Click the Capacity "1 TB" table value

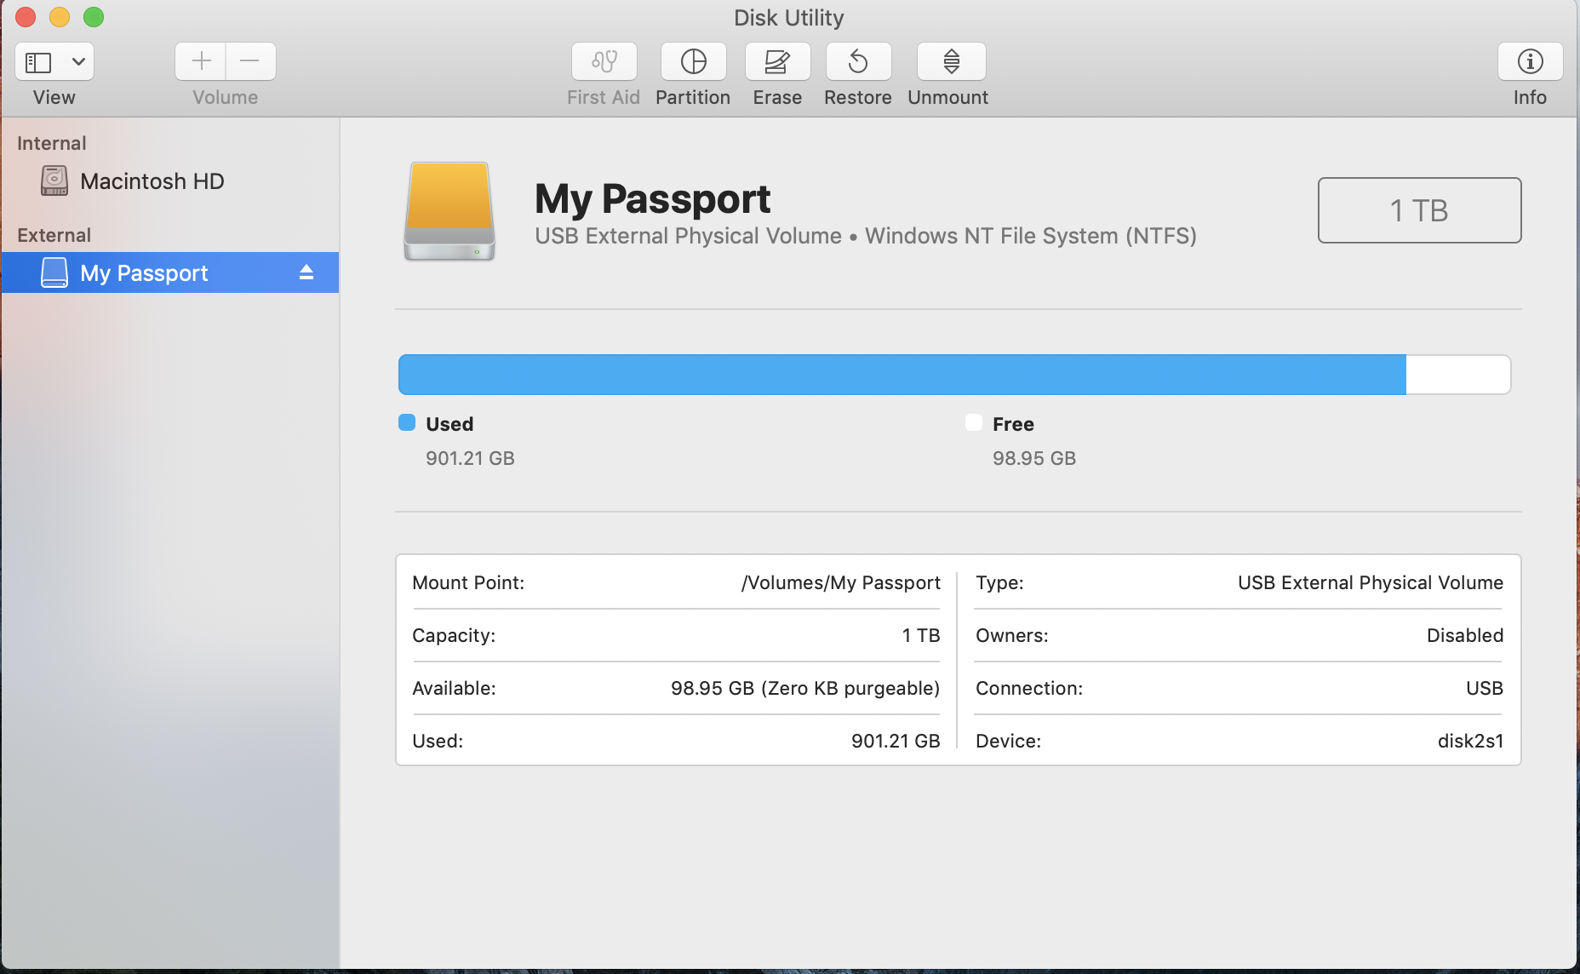(921, 635)
